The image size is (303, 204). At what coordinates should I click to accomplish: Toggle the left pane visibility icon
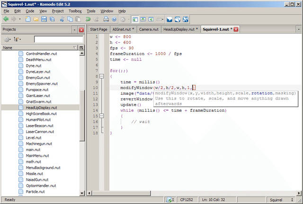point(134,19)
